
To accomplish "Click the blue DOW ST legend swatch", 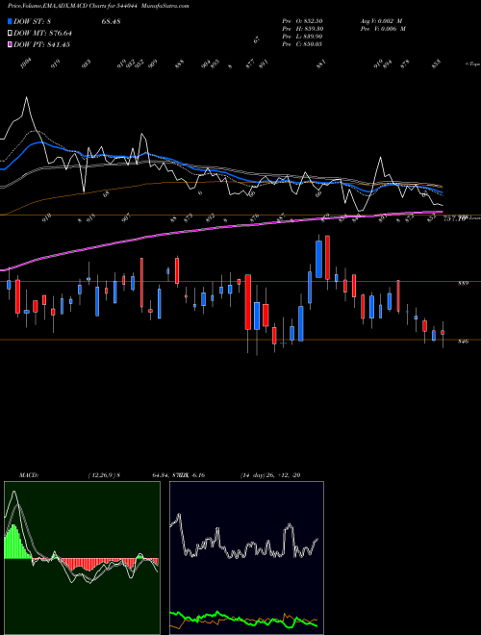I will 11,21.
